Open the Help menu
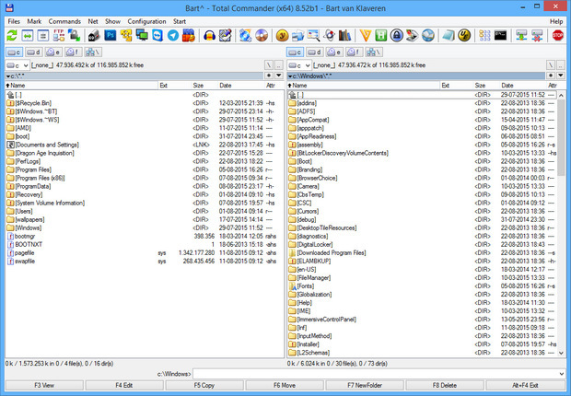The width and height of the screenshot is (571, 396). (556, 21)
